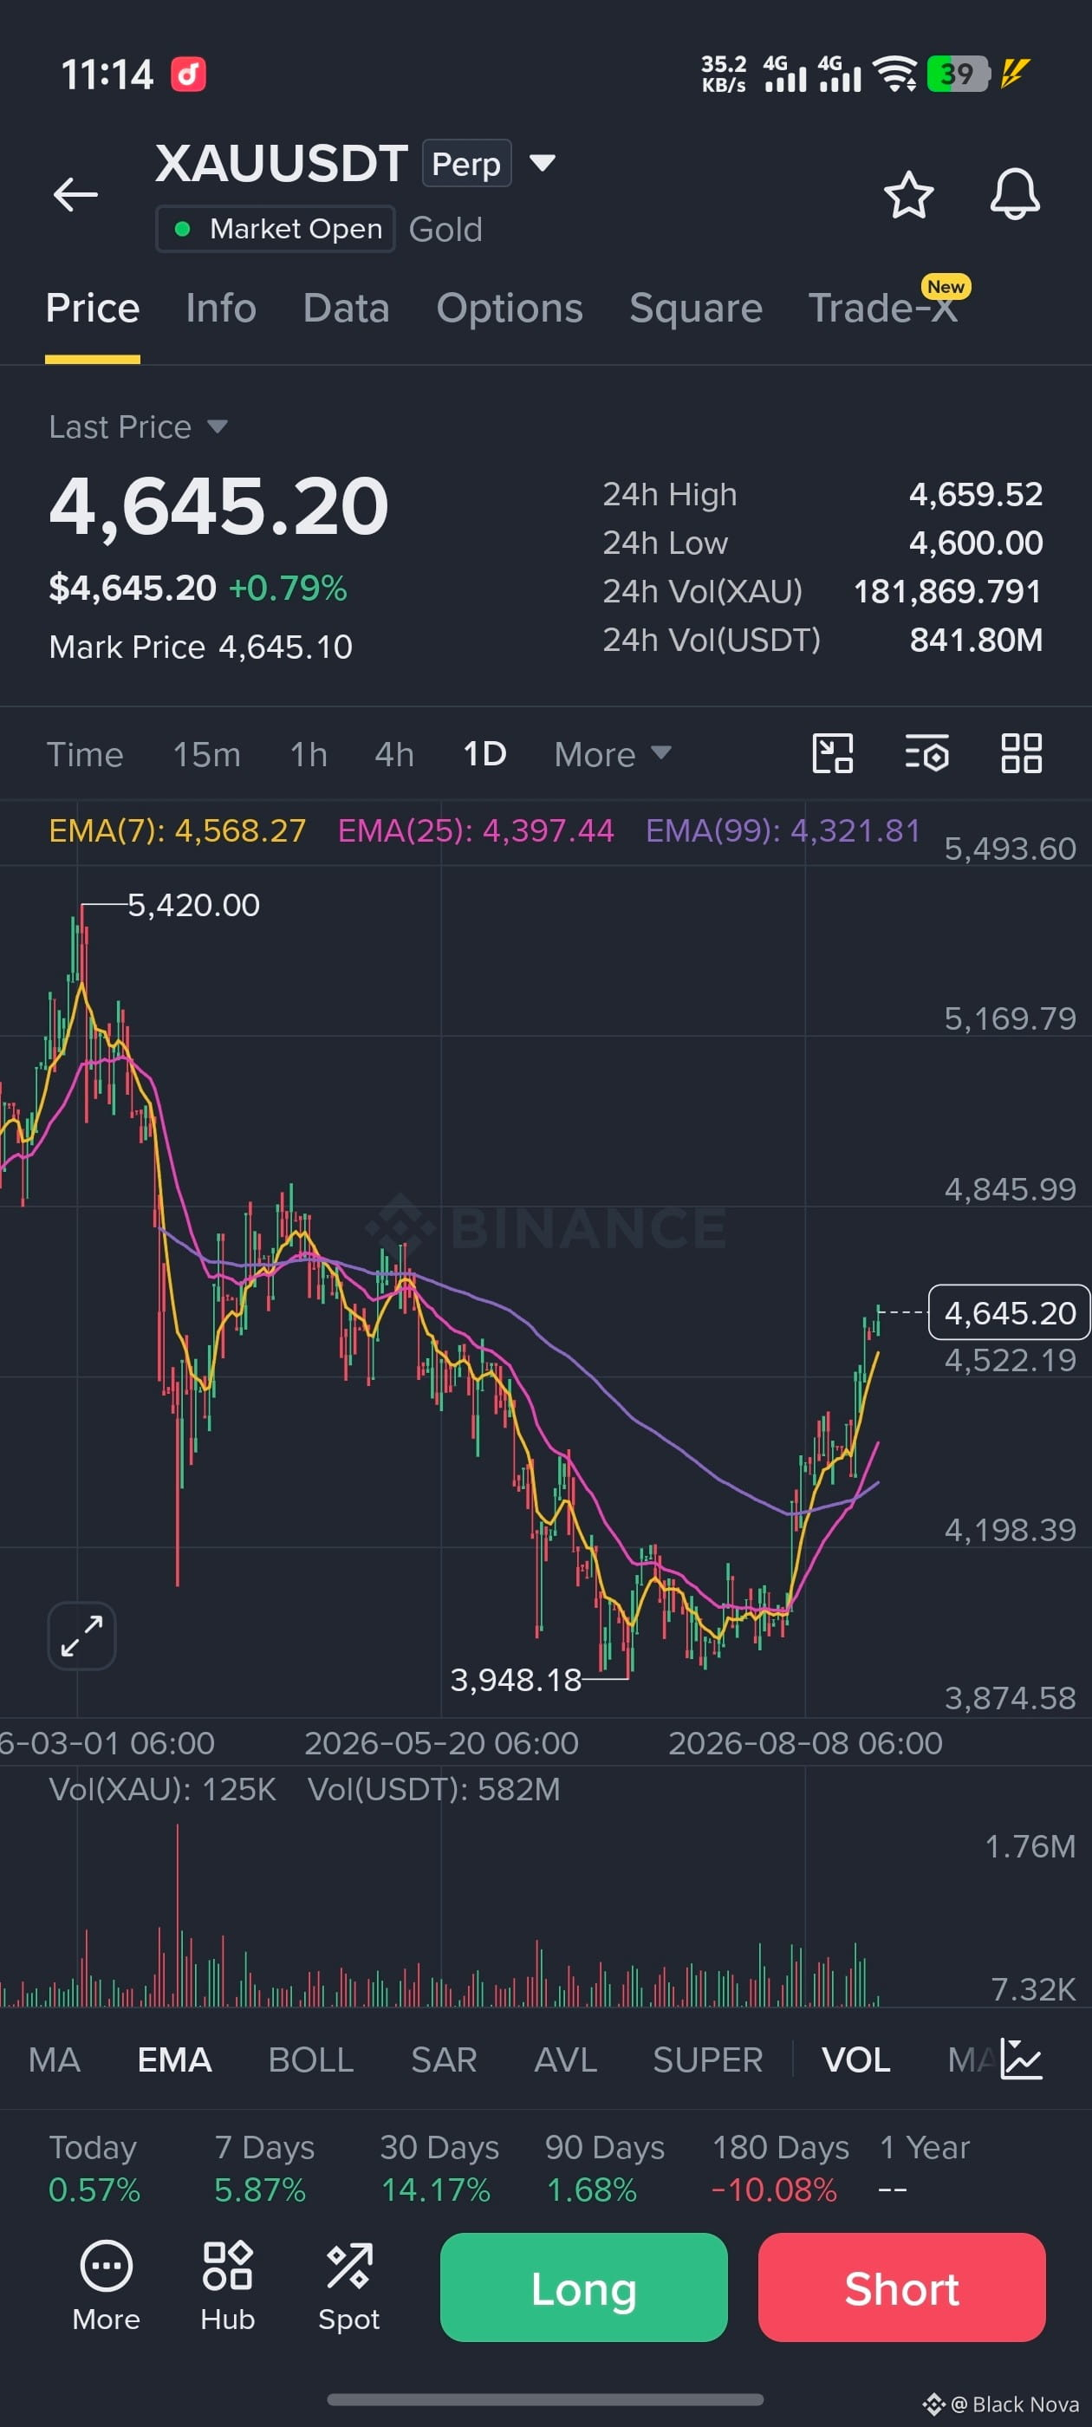Image resolution: width=1092 pixels, height=2427 pixels.
Task: Open the Options tab
Action: point(510,308)
